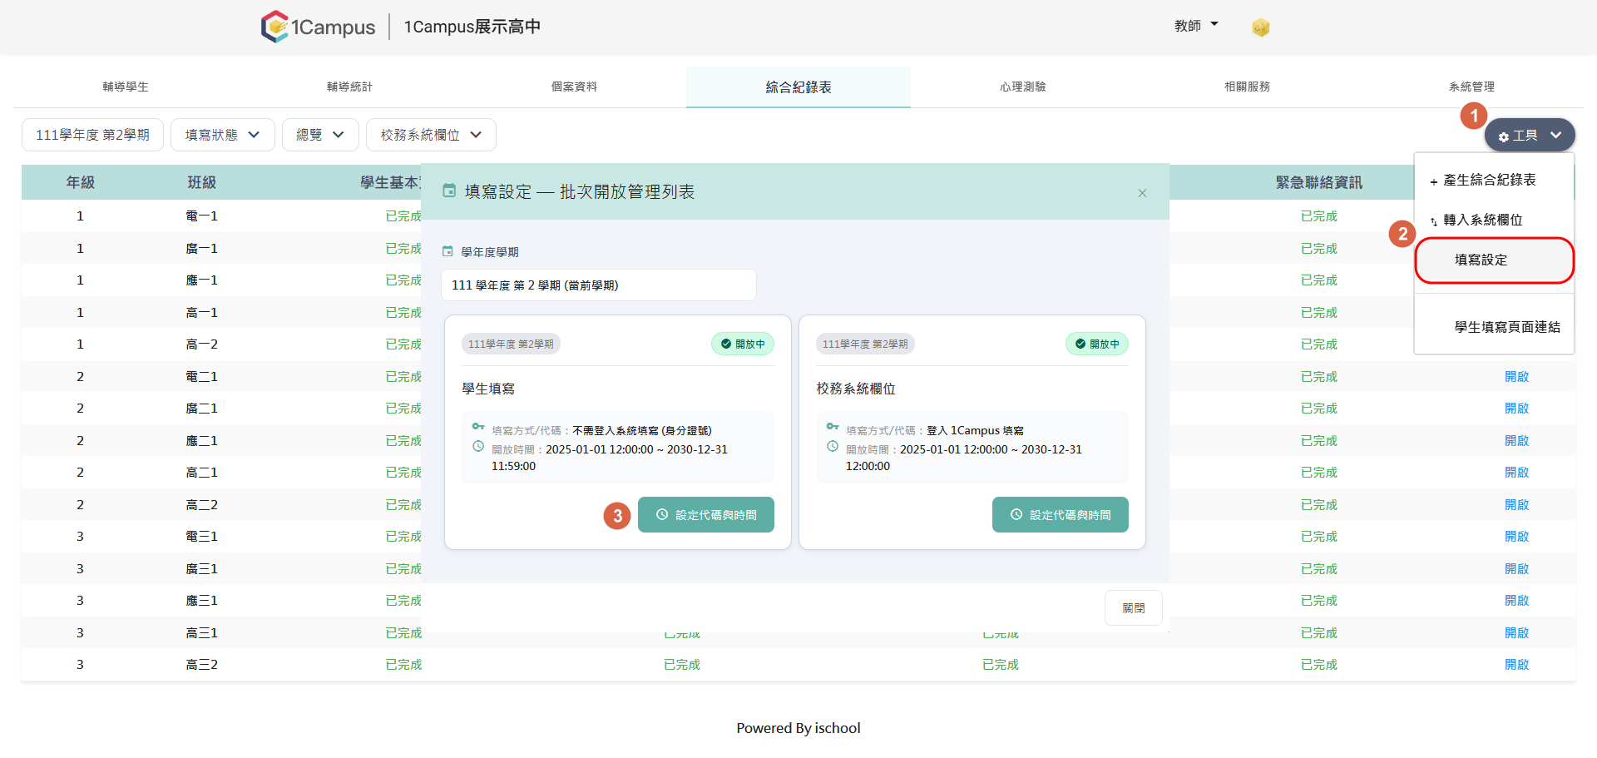Click the 班級 column header
Viewport: 1597px width, 758px height.
pos(202,182)
